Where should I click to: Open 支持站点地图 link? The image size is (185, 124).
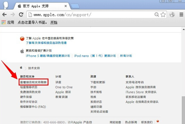coord(99,111)
